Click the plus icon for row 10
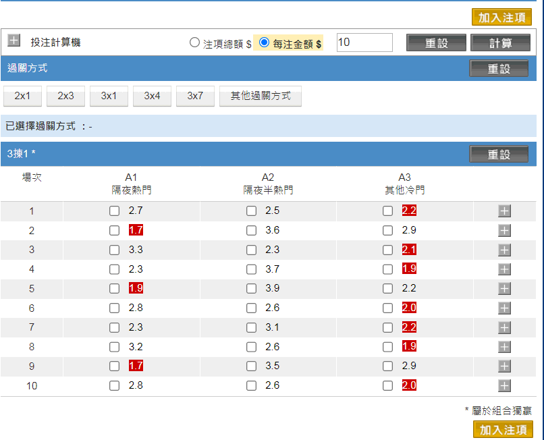Screen dimensions: 544x440 coord(504,386)
